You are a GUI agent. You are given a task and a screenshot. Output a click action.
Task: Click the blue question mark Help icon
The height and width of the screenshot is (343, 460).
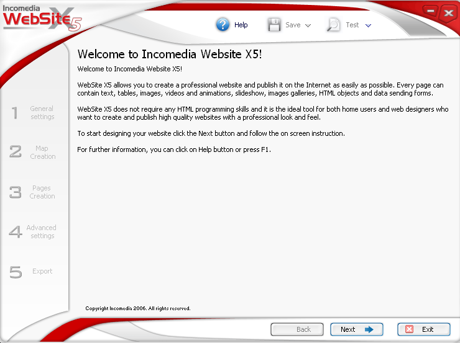click(223, 25)
